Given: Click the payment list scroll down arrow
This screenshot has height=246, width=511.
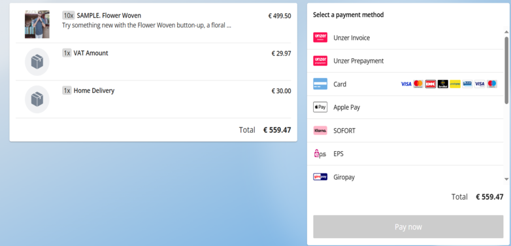Looking at the screenshot, I should tap(506, 179).
